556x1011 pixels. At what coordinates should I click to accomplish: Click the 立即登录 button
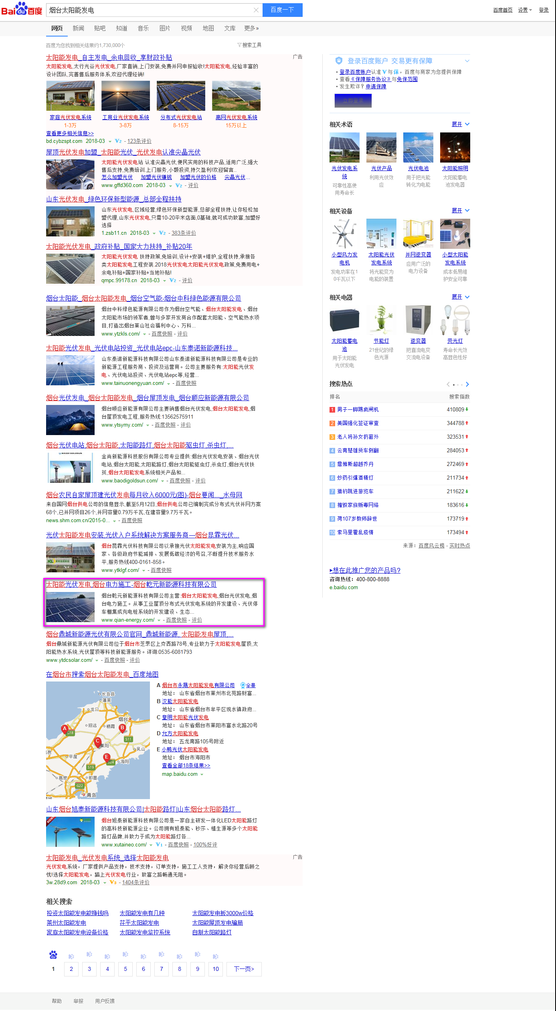[x=353, y=100]
